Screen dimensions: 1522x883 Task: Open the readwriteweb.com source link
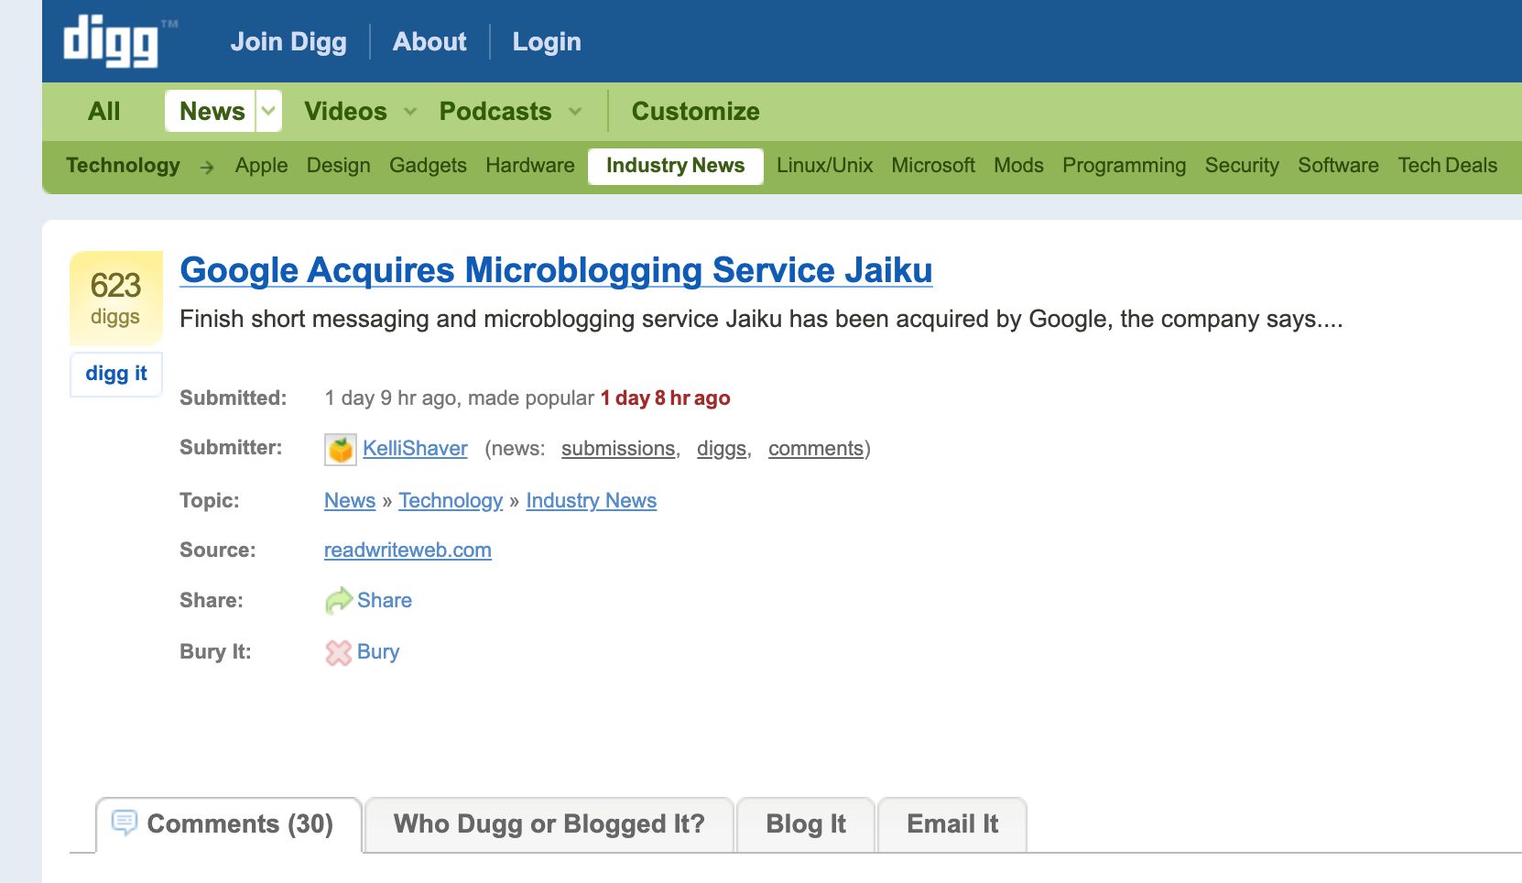[x=408, y=550]
